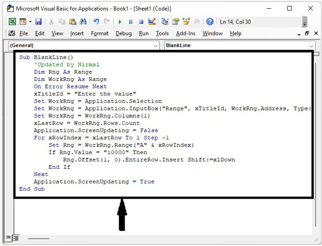Save the workbook with the floppy icon
Screen dimensions: 322x246
(x=38, y=22)
